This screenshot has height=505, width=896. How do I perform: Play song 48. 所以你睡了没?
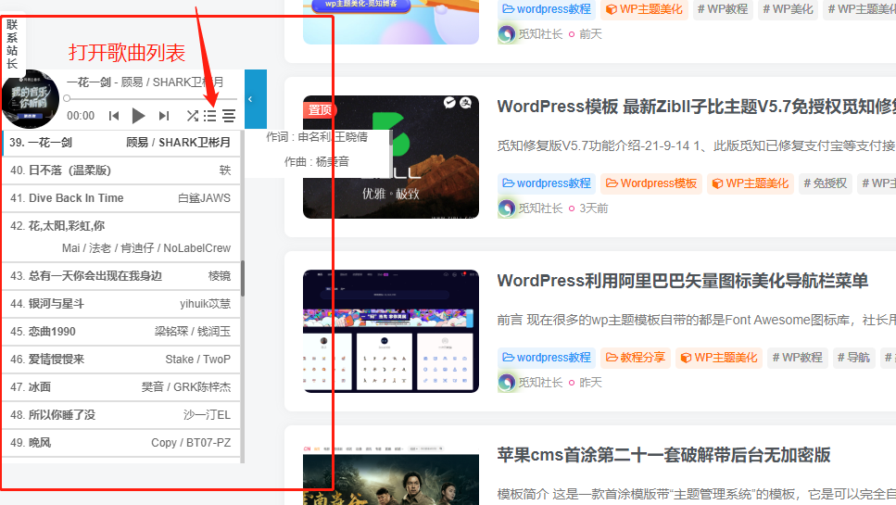tap(121, 415)
